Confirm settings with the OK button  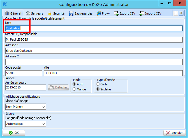pyautogui.click(x=14, y=133)
